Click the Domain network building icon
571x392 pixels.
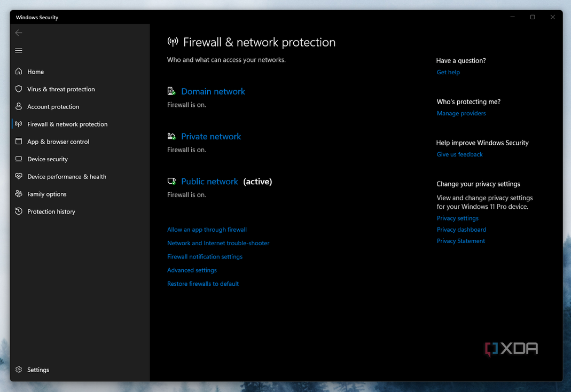171,91
